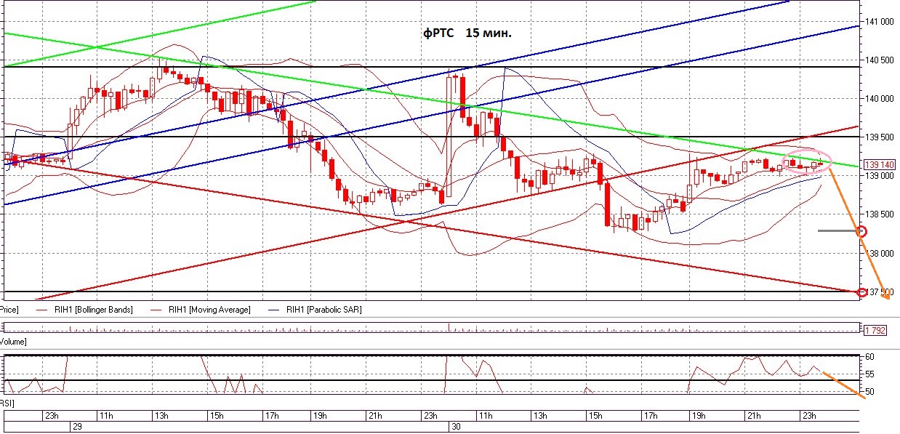The image size is (900, 434).
Task: Click the 138 500 price axis label
Action: tap(880, 214)
